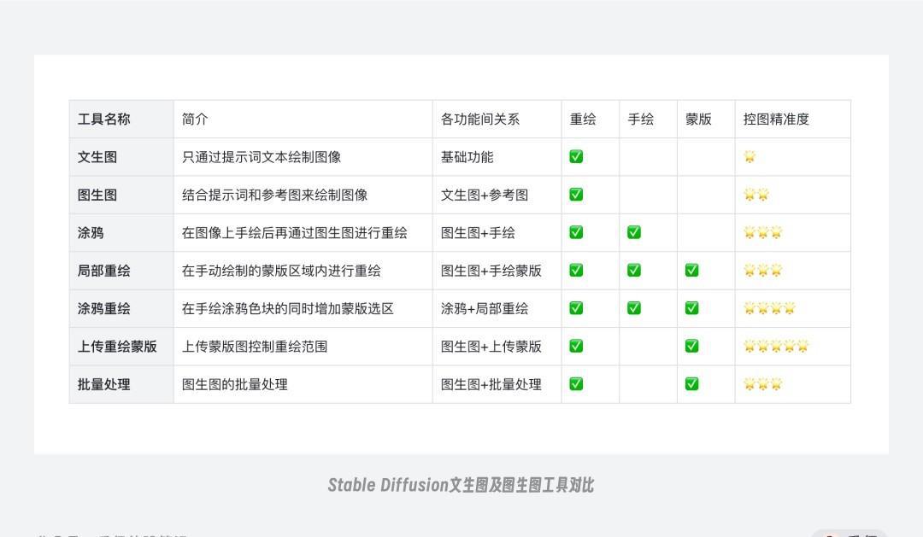Click the 手绘 checkmark in the 涂鸦 row

tap(634, 232)
